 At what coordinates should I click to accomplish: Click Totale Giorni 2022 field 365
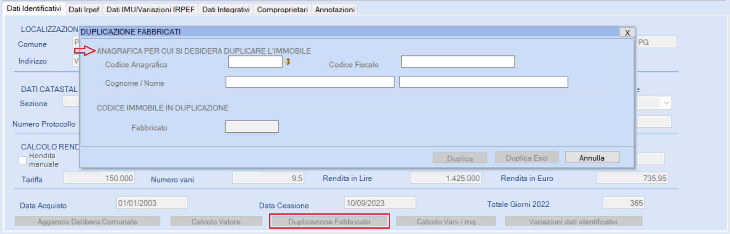click(624, 203)
